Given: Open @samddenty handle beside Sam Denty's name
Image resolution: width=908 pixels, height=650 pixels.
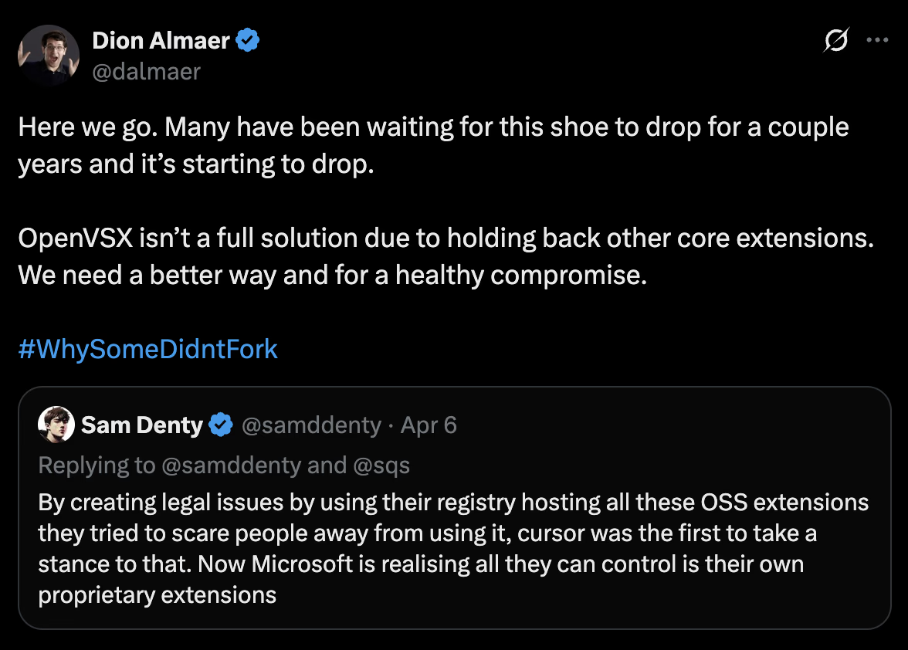Looking at the screenshot, I should (x=311, y=425).
